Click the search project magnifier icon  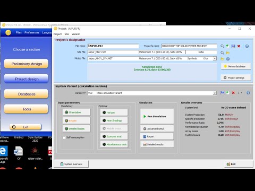[222, 46]
